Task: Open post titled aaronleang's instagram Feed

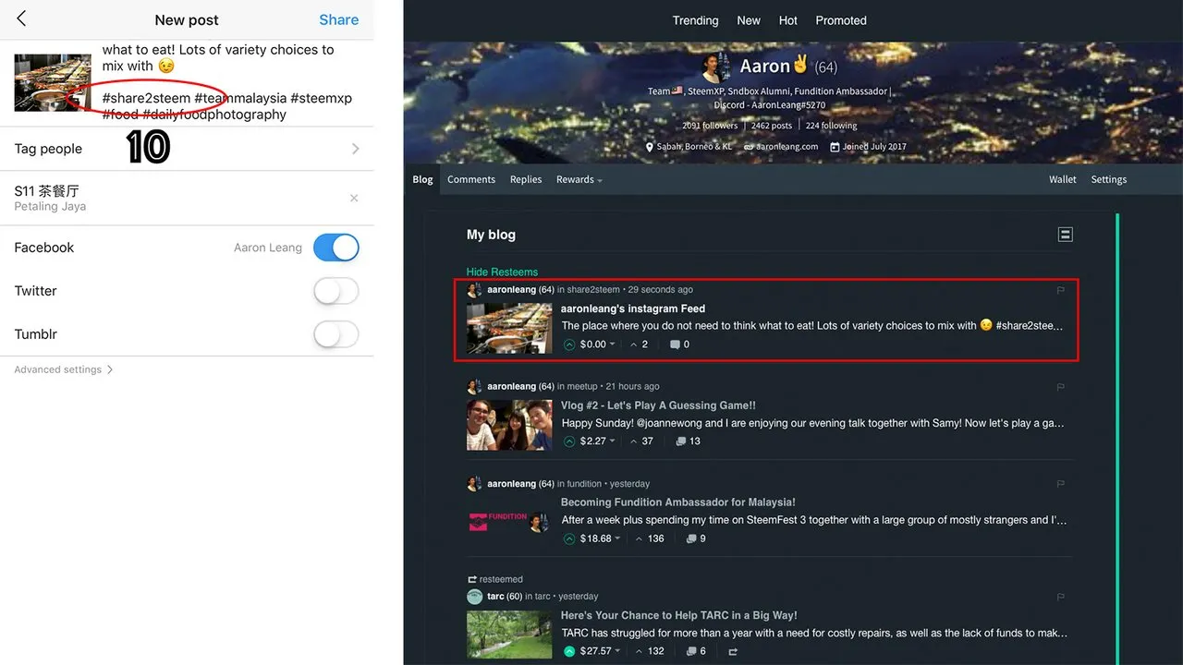Action: point(633,308)
